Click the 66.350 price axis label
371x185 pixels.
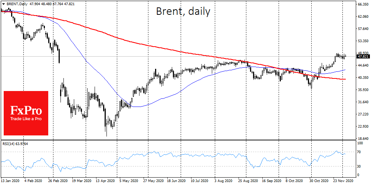pyautogui.click(x=362, y=4)
